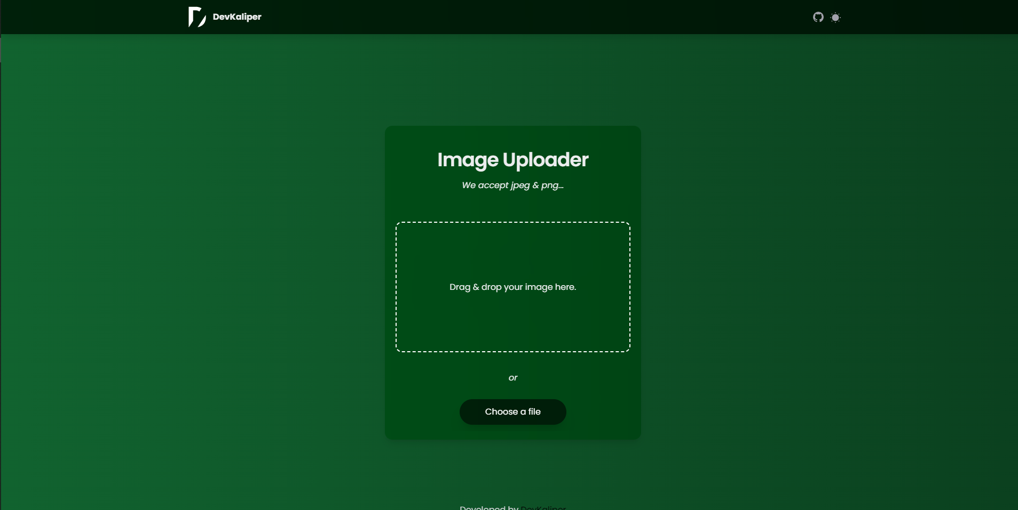The image size is (1018, 510).
Task: Enable light mode via theme switcher
Action: 836,17
